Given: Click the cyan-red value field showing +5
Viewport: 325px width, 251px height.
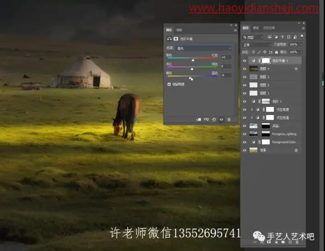Looking at the screenshot, I should [x=226, y=57].
